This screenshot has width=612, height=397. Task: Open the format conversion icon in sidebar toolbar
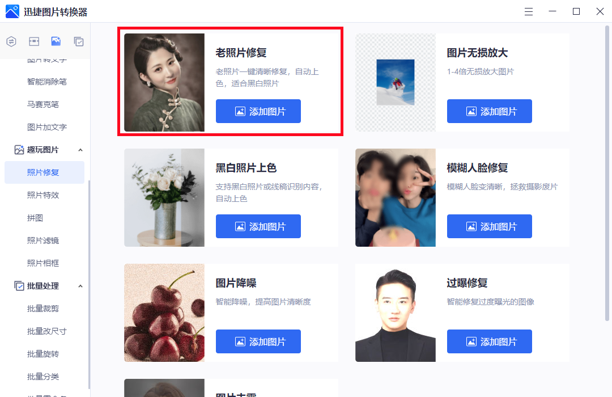click(x=11, y=41)
